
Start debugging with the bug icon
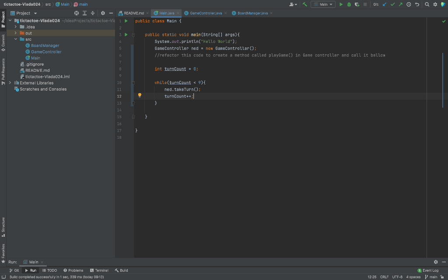coord(348,4)
